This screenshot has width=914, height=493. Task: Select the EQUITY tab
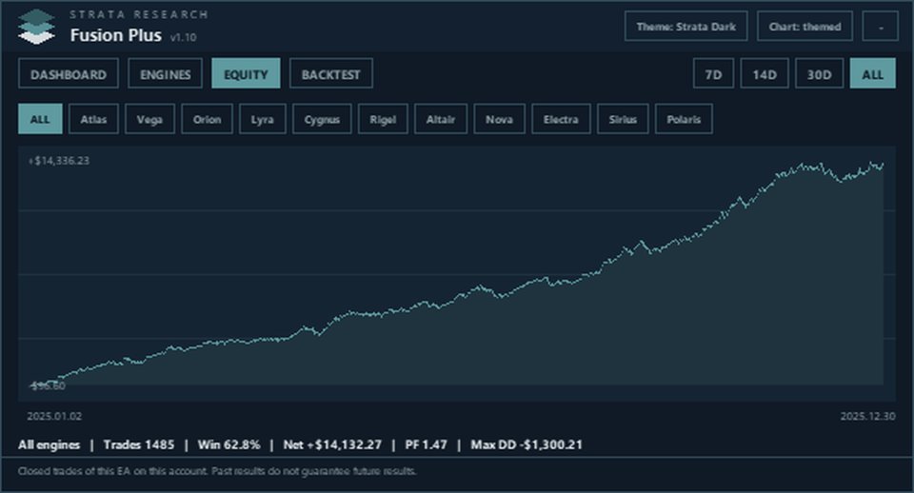click(246, 73)
